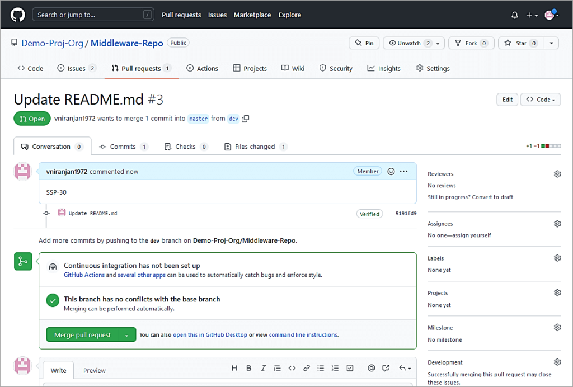Open the Preview tab of the comment editor
Image resolution: width=573 pixels, height=387 pixels.
(x=94, y=370)
